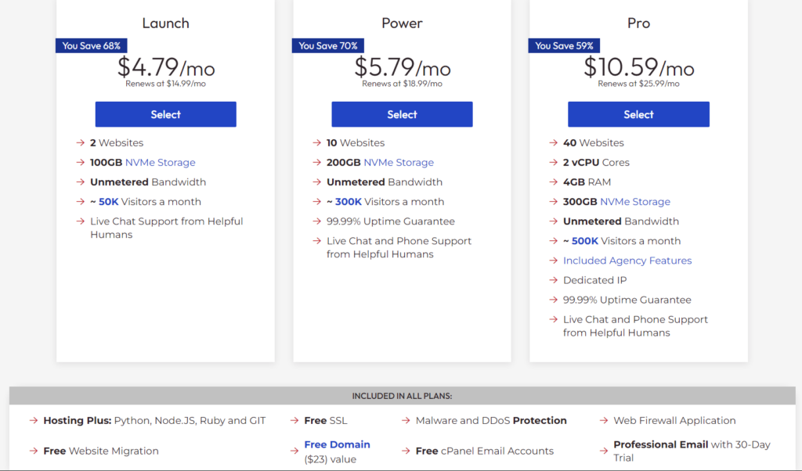Click the 50K visitors link
The image size is (802, 471).
click(108, 202)
